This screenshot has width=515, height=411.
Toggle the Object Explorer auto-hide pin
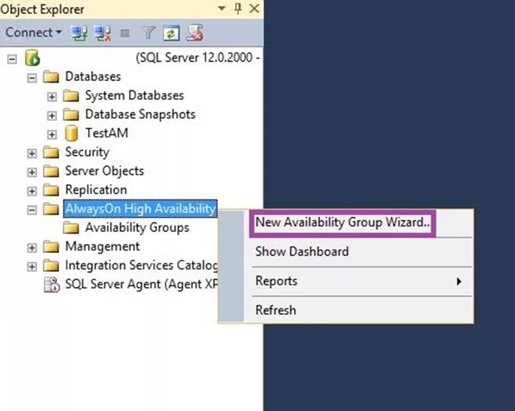[x=238, y=8]
